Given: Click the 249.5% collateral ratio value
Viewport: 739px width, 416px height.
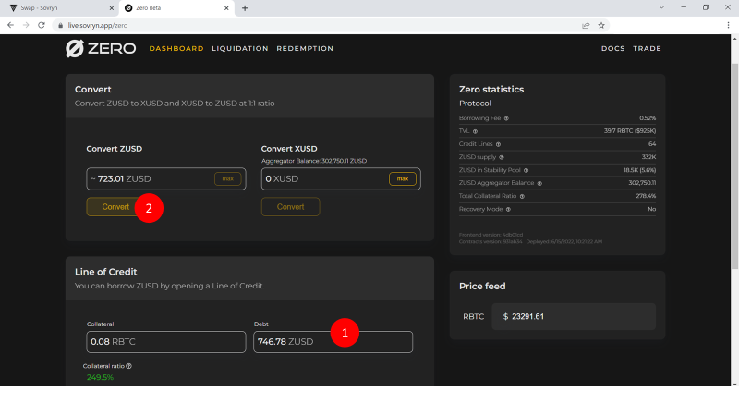Looking at the screenshot, I should coord(100,377).
